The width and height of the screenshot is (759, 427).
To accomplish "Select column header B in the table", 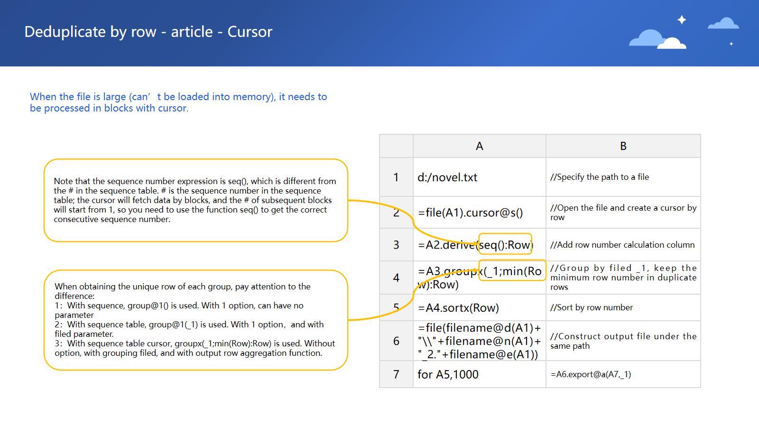I will [623, 146].
